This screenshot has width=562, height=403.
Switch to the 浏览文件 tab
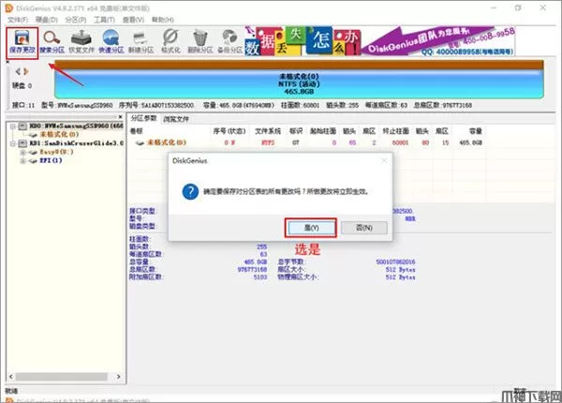click(x=176, y=119)
